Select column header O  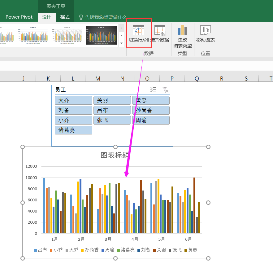147,79
